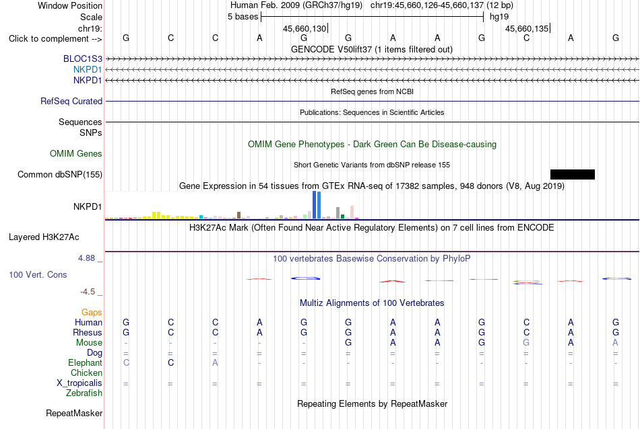Screen dimensions: 640x429
Task: Click the GTEx Gene Expression title
Action: pyautogui.click(x=372, y=186)
